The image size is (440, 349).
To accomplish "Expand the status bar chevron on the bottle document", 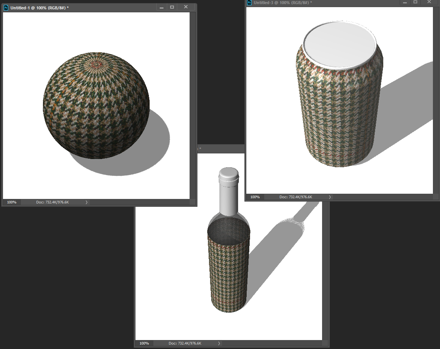I will tap(219, 343).
